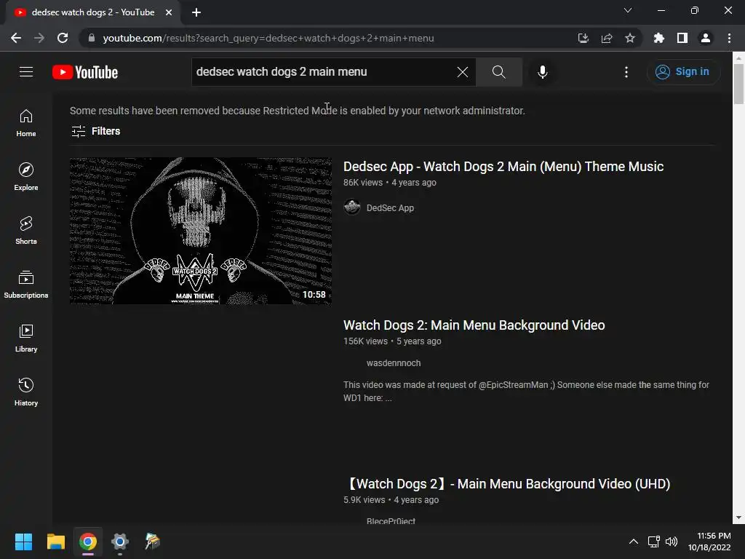Open the search Filters options

[95, 131]
